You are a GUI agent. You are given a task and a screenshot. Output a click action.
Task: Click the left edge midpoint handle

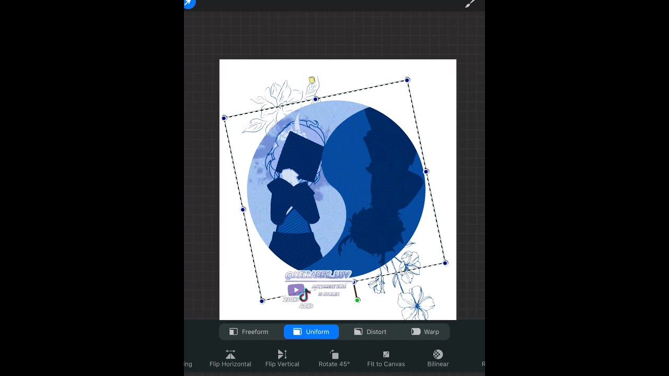tap(243, 209)
